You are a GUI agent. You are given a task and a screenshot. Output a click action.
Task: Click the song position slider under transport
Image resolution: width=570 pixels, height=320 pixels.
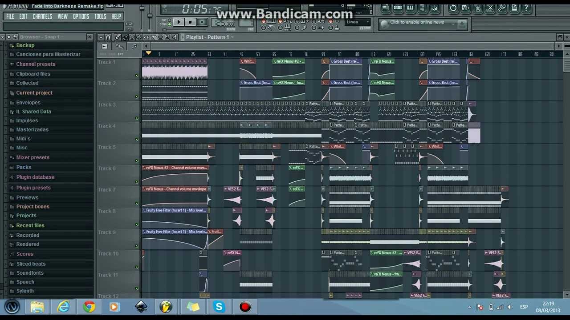point(184,30)
